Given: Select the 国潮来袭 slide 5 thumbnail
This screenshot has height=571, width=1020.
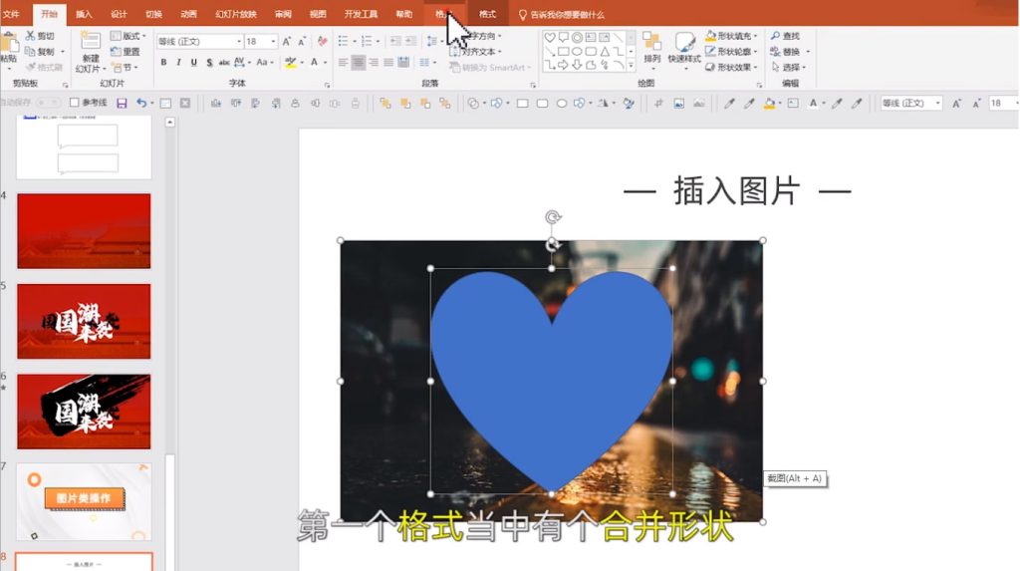Looking at the screenshot, I should [x=84, y=321].
